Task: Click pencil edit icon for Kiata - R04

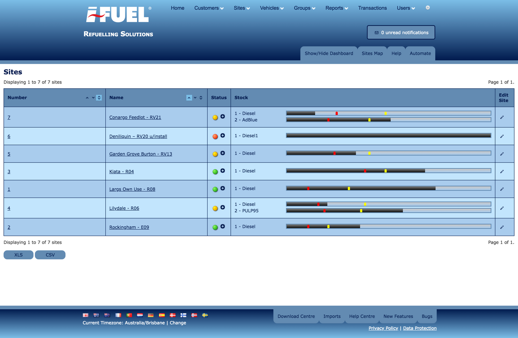Action: 502,171
